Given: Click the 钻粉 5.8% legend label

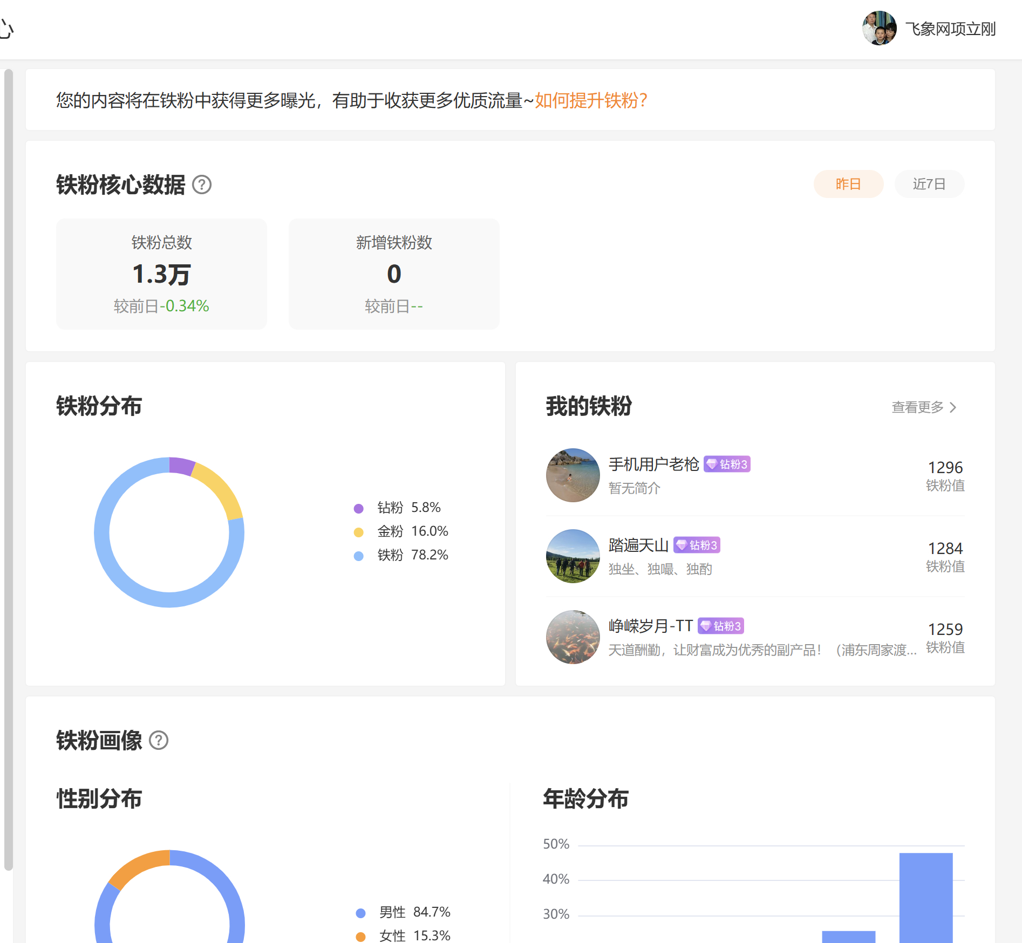Looking at the screenshot, I should (x=409, y=507).
